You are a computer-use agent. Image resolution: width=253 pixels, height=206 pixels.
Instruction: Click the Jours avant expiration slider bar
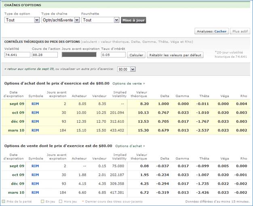tap(79, 55)
